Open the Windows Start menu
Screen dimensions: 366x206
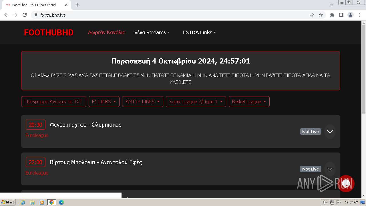click(x=8, y=202)
